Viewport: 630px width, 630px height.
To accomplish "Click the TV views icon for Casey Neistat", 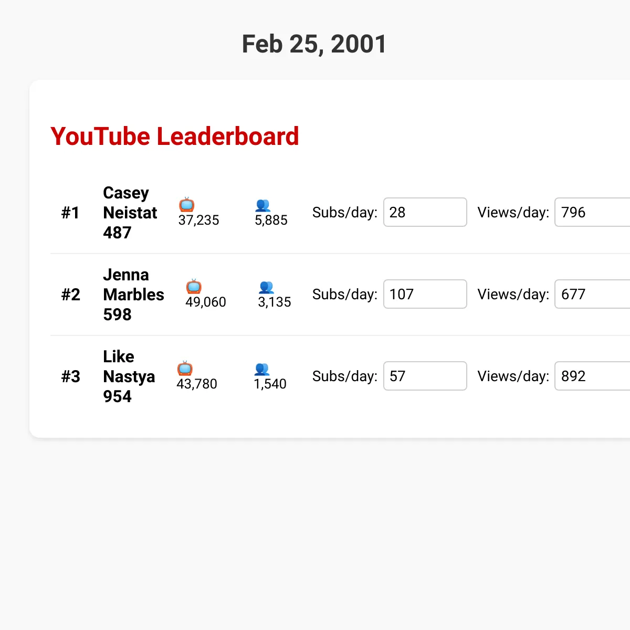I will point(186,205).
